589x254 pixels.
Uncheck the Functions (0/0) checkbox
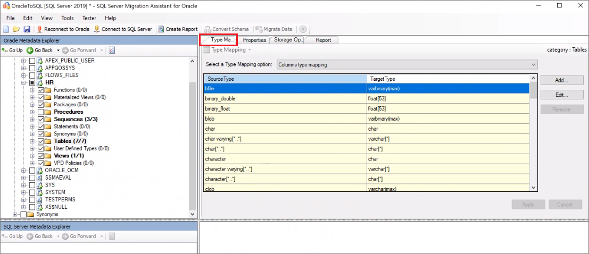(x=41, y=90)
